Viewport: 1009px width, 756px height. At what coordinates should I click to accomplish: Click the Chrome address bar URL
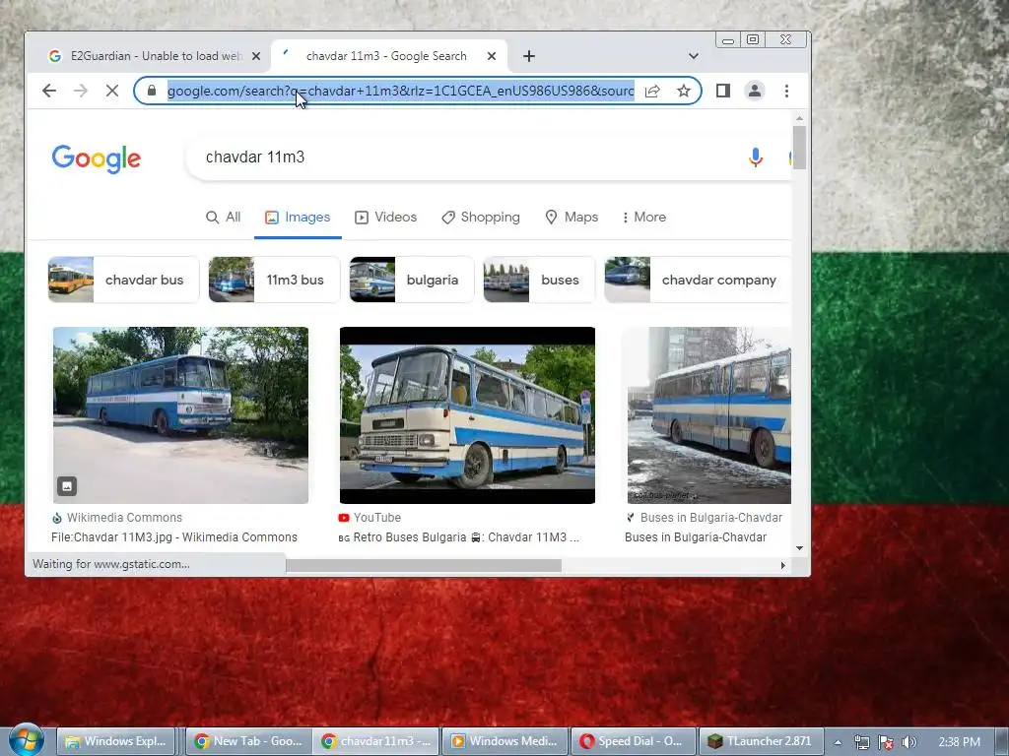point(400,91)
